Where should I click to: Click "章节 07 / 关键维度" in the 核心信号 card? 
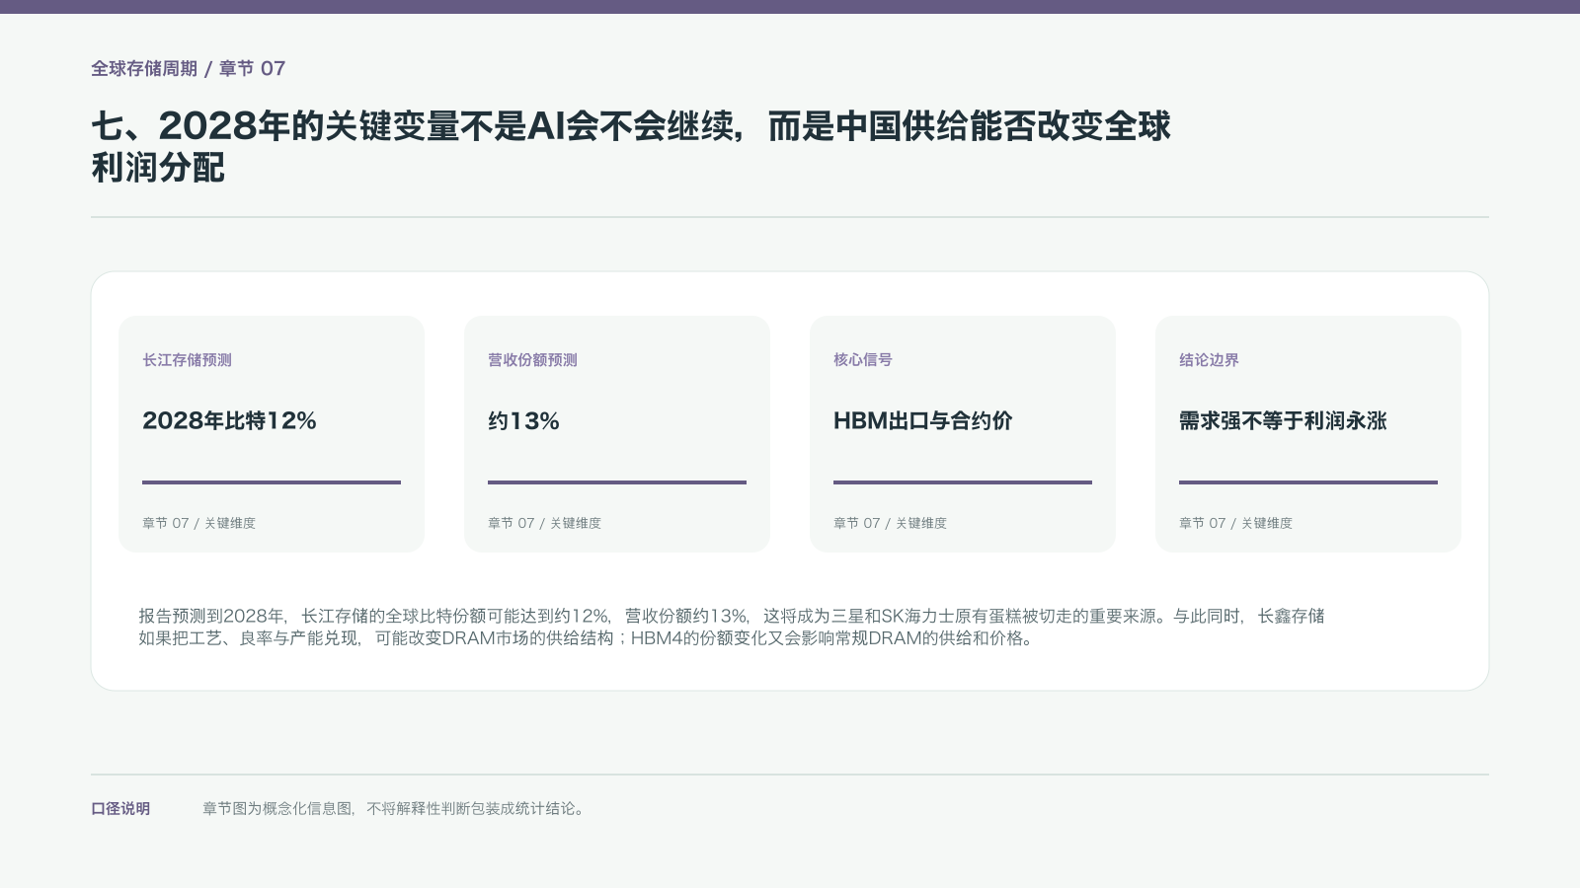[890, 523]
